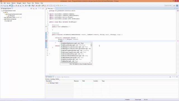Select the Package Explorer tab
The height and width of the screenshot is (101, 179).
tap(7, 9)
